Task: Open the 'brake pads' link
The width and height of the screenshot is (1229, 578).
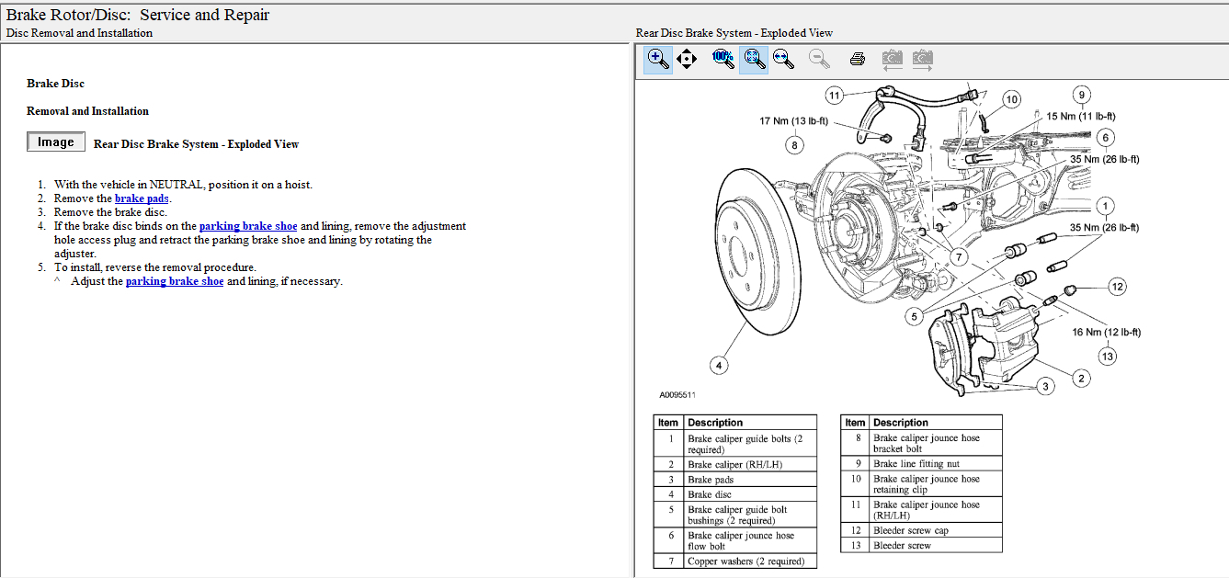Action: 142,198
